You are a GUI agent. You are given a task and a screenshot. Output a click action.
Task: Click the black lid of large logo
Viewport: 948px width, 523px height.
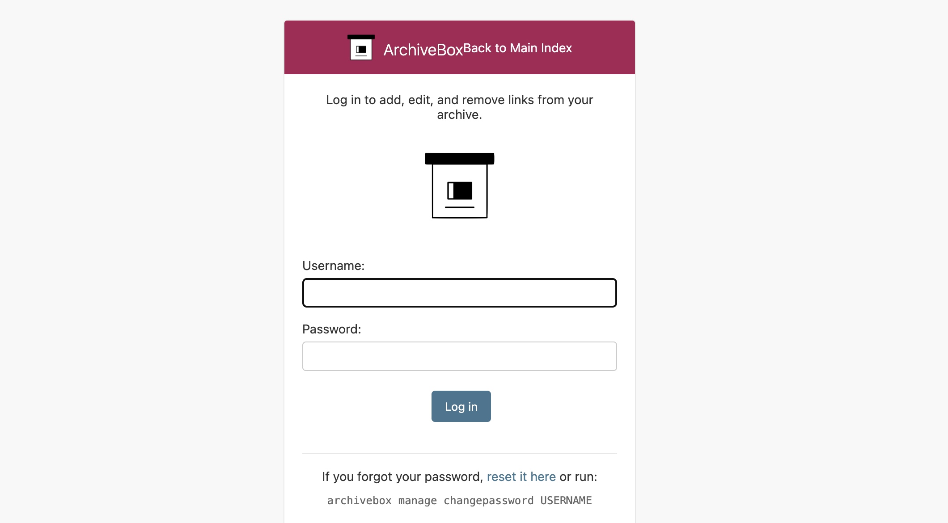[460, 158]
